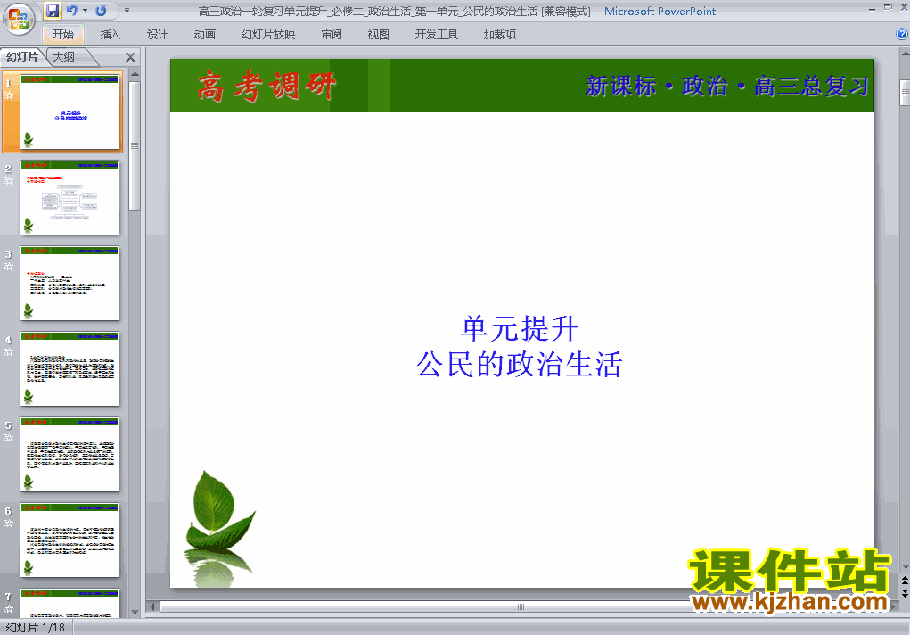Click the 幻灯片 1/18 status bar indicator
This screenshot has height=635, width=910.
coord(36,628)
